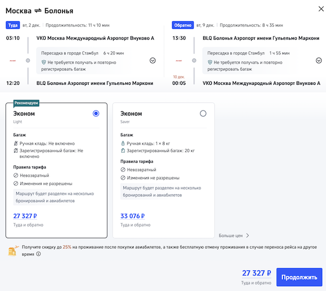Screen dimensions: 326x291
Task: Select the Эконом Light fare radio button
Action: point(96,113)
